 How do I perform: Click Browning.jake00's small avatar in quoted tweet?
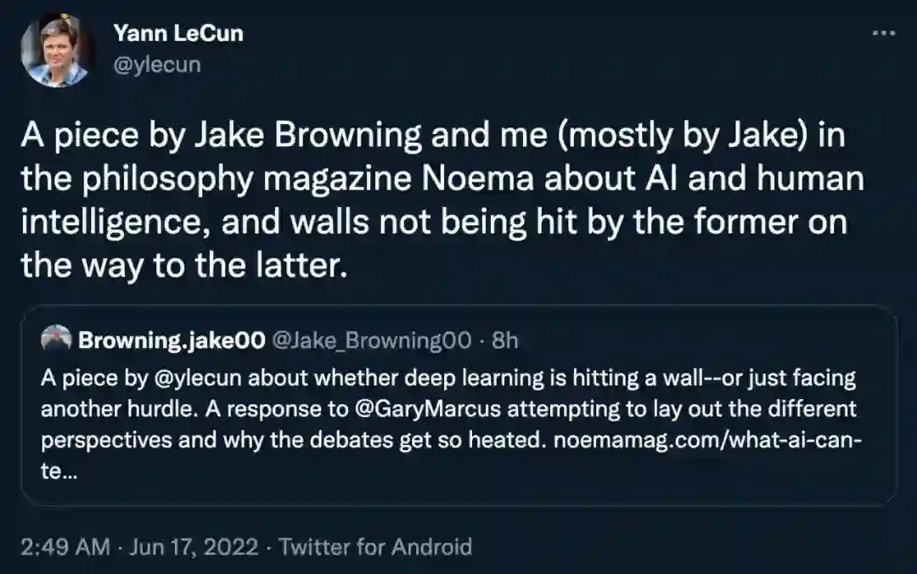coord(55,340)
